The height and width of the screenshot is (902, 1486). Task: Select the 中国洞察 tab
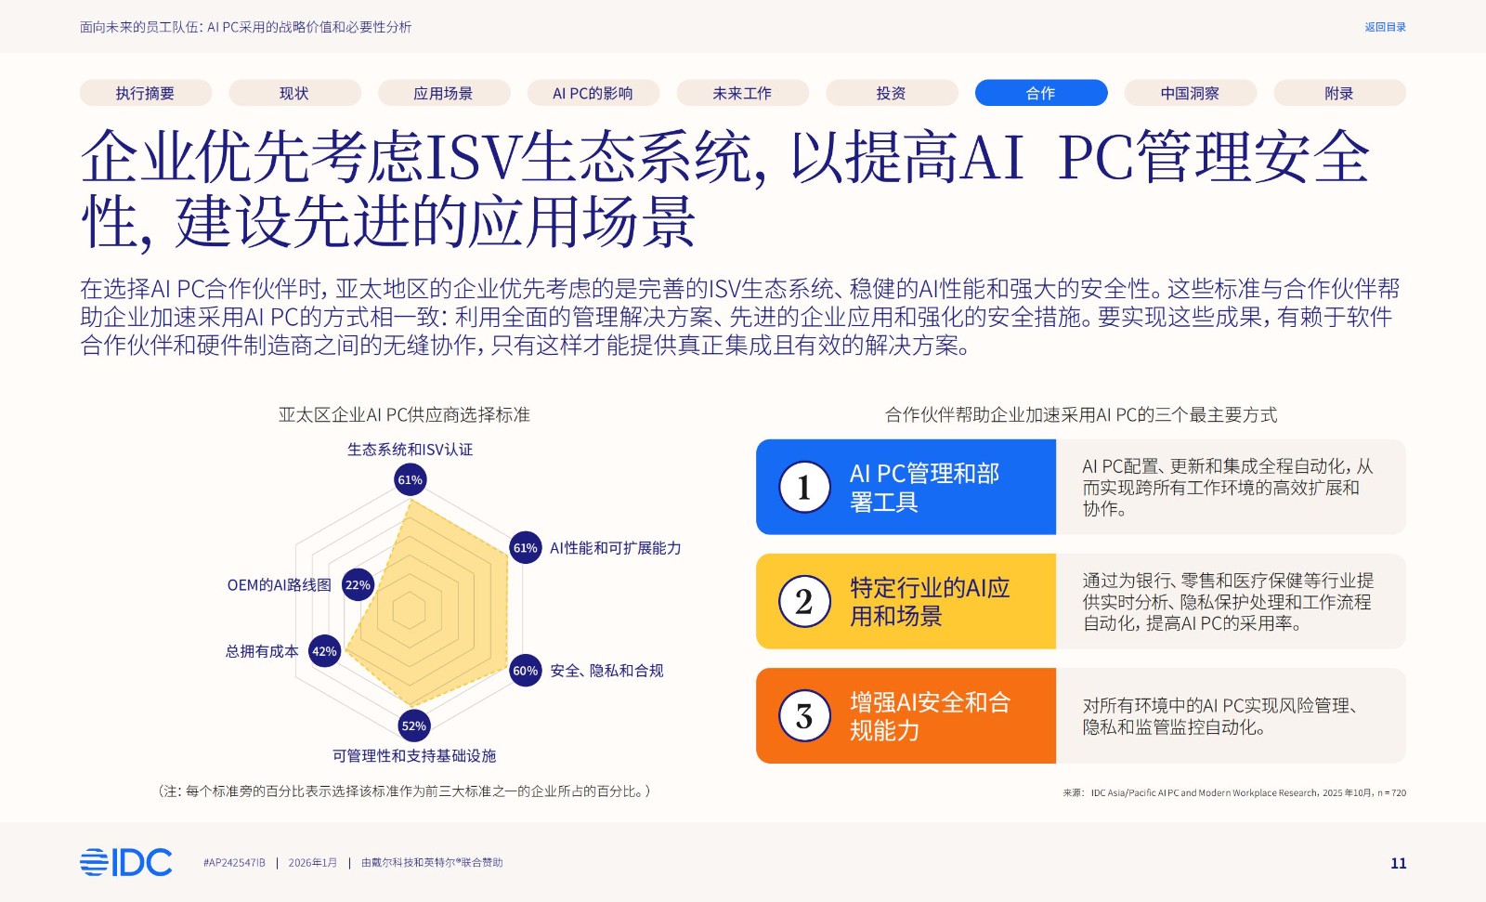[1190, 93]
